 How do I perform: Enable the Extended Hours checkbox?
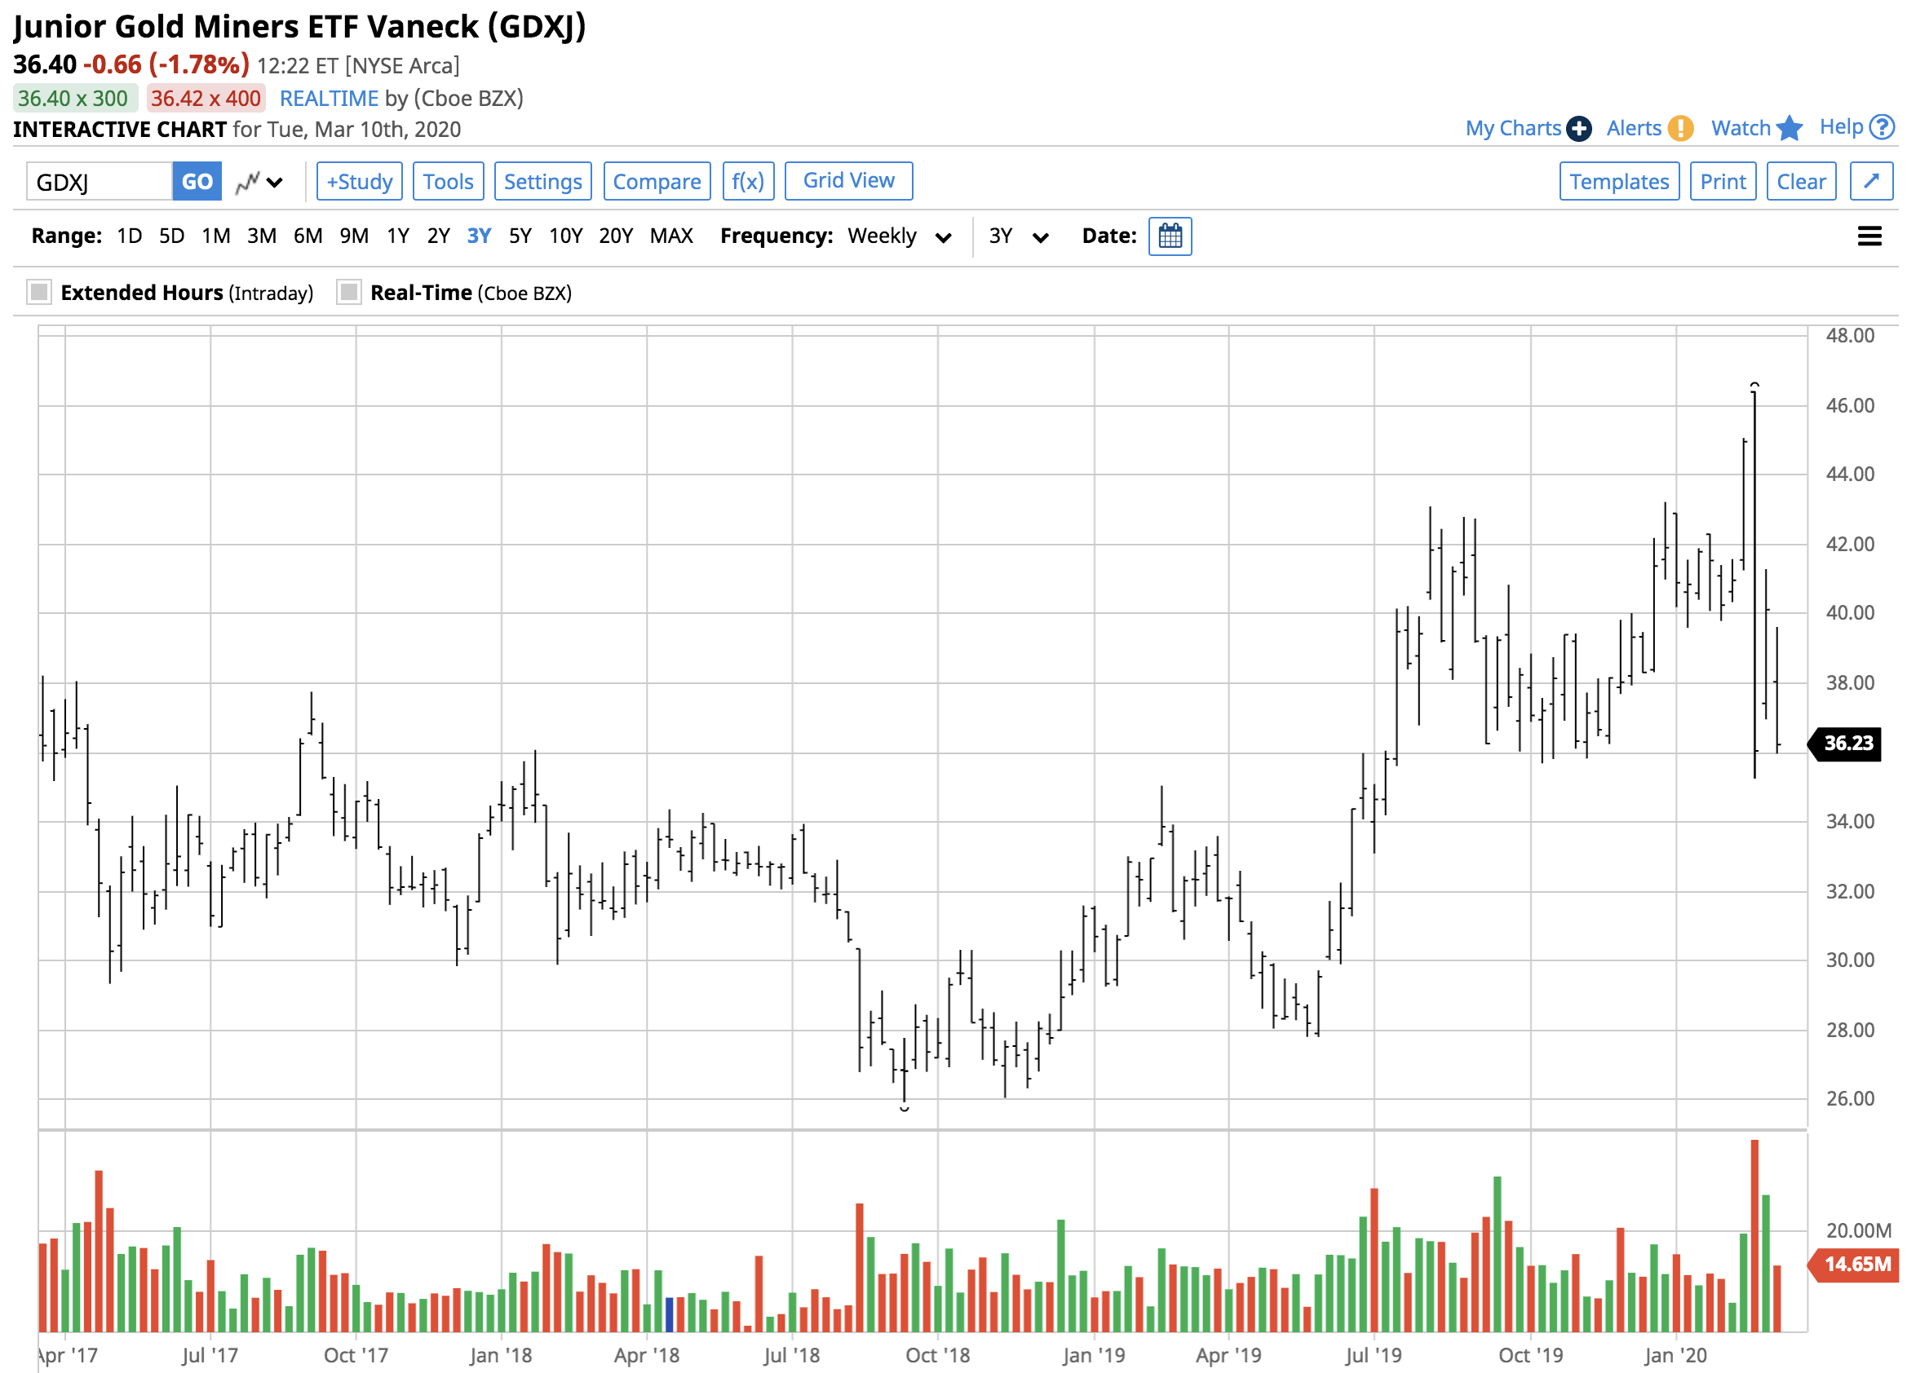pyautogui.click(x=38, y=293)
